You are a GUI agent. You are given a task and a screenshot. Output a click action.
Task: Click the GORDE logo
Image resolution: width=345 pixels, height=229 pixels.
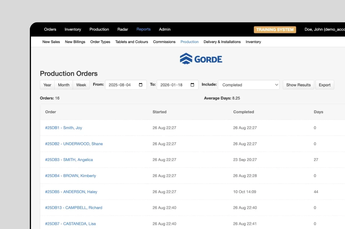[x=201, y=59]
